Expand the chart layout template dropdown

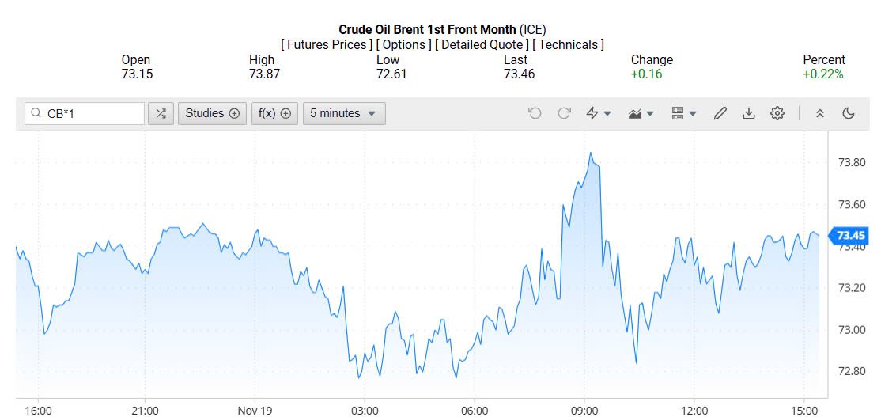click(683, 113)
